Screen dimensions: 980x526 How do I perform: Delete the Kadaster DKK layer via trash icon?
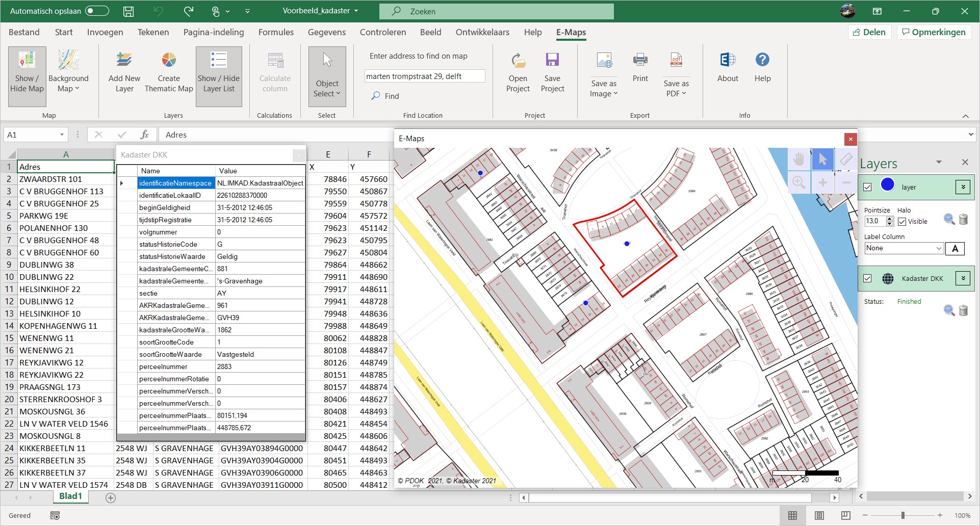pyautogui.click(x=964, y=310)
